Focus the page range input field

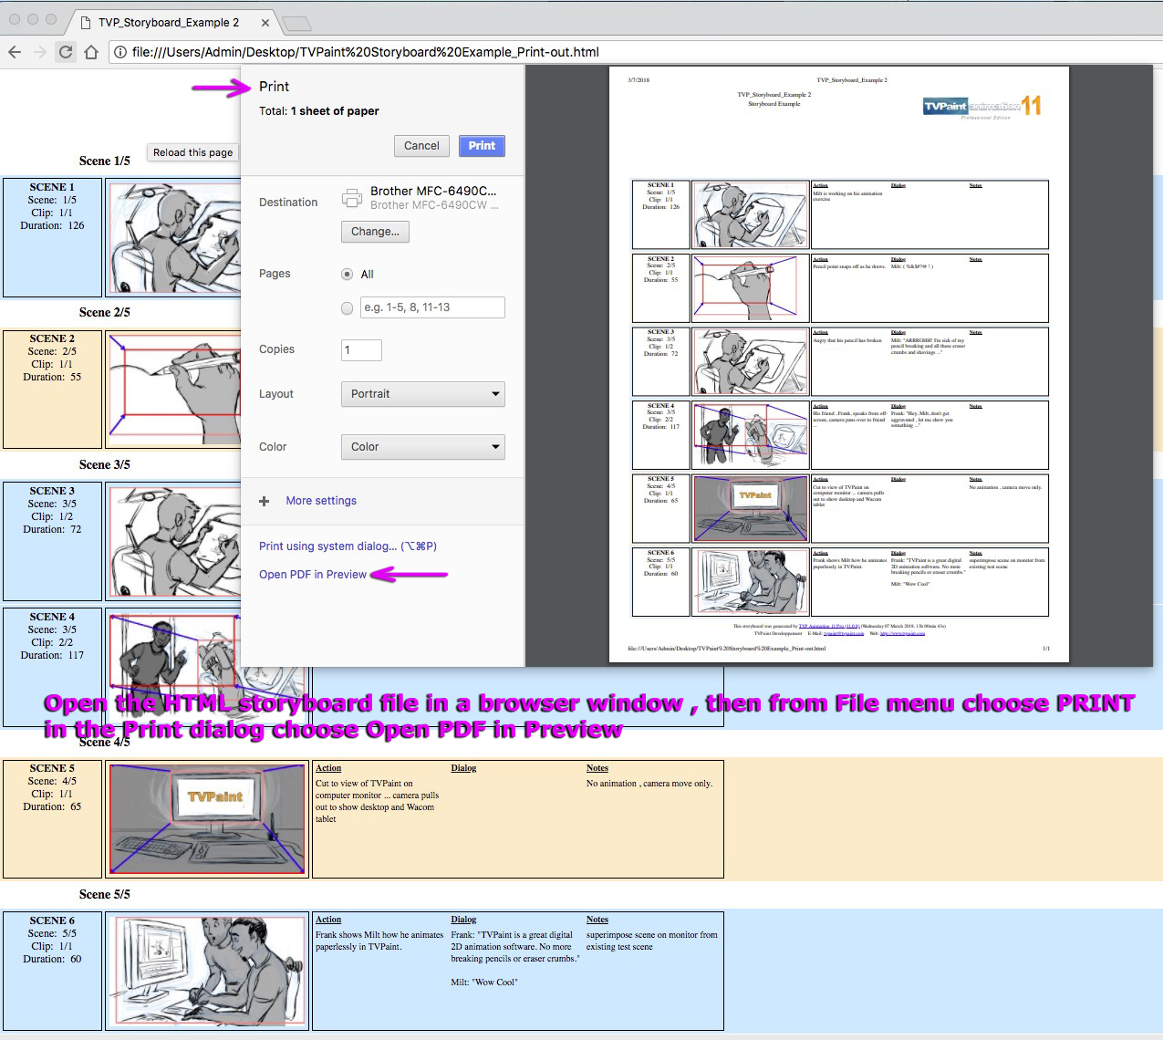[432, 307]
